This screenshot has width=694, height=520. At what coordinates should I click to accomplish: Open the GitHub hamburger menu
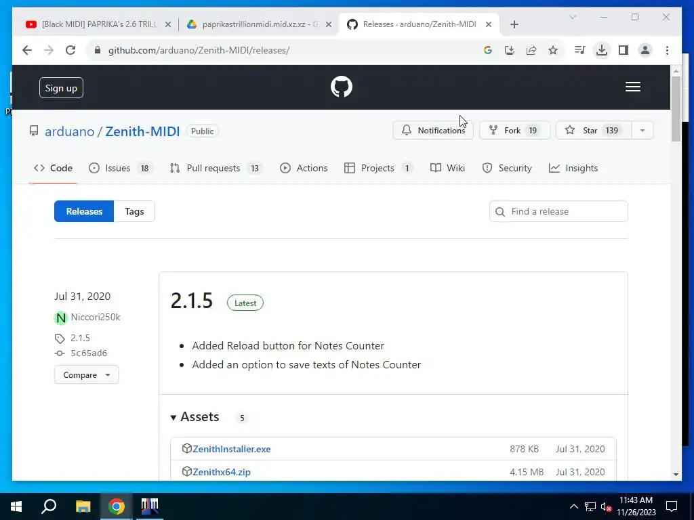[632, 87]
